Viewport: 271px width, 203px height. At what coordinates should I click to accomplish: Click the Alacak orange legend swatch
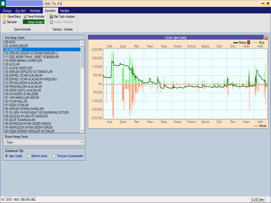point(256,126)
